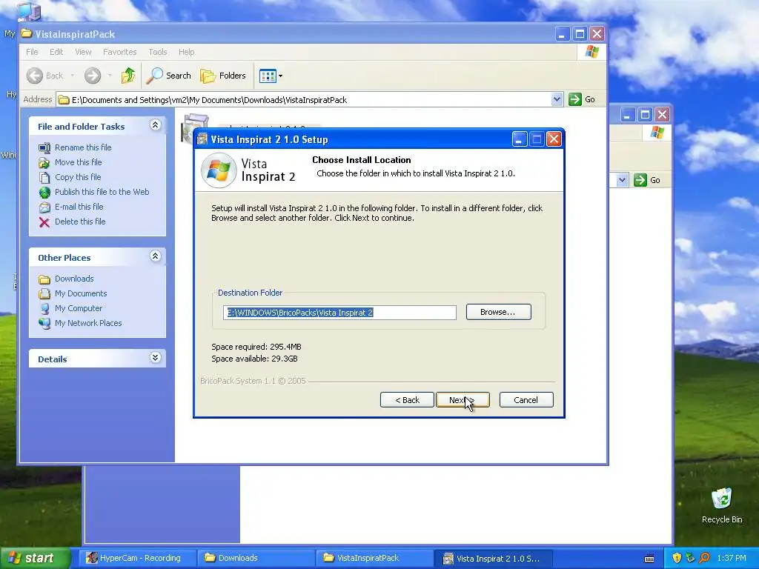Collapse the File and Folder Tasks panel
759x569 pixels.
155,125
